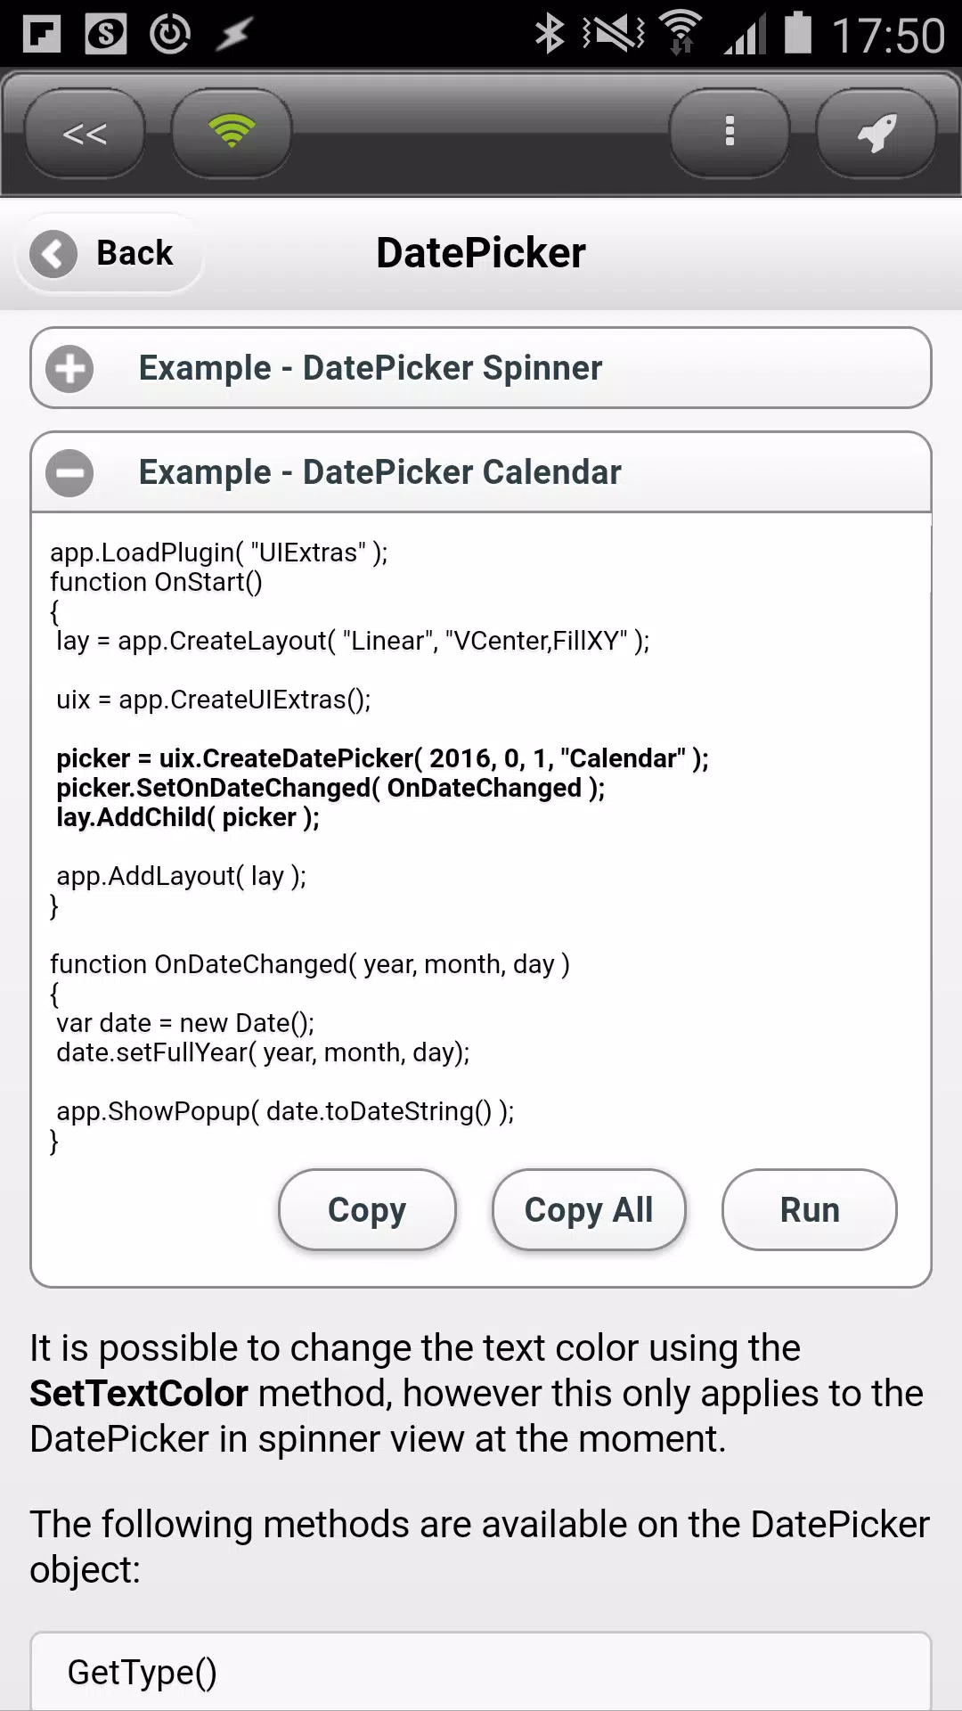
Task: Open the Bluetooth status bar icon
Action: click(x=550, y=34)
